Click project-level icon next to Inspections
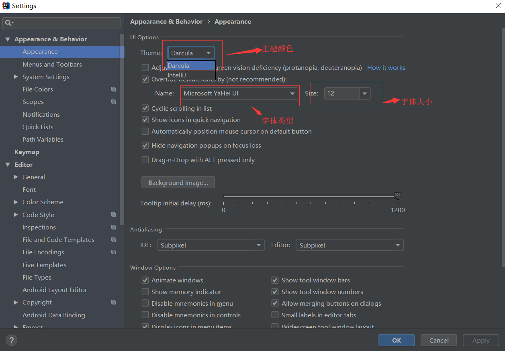This screenshot has height=351, width=505. tap(113, 227)
